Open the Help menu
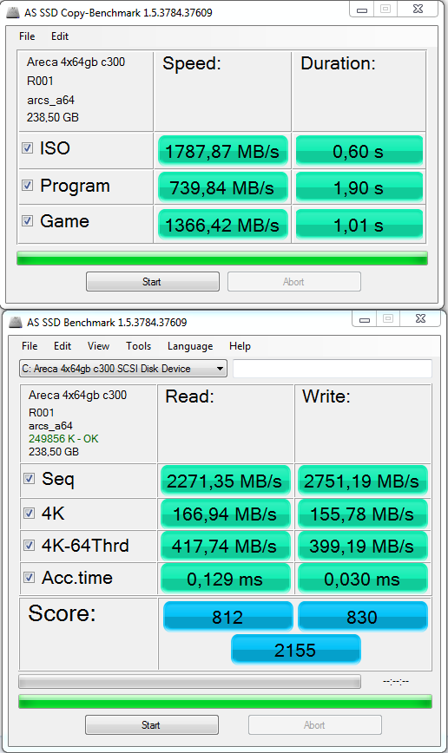Viewport: 448px width, 753px height. [240, 346]
